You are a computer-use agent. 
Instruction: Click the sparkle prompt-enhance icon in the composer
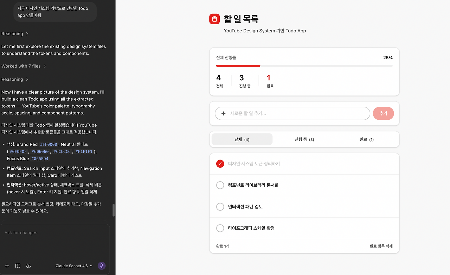coord(28,266)
